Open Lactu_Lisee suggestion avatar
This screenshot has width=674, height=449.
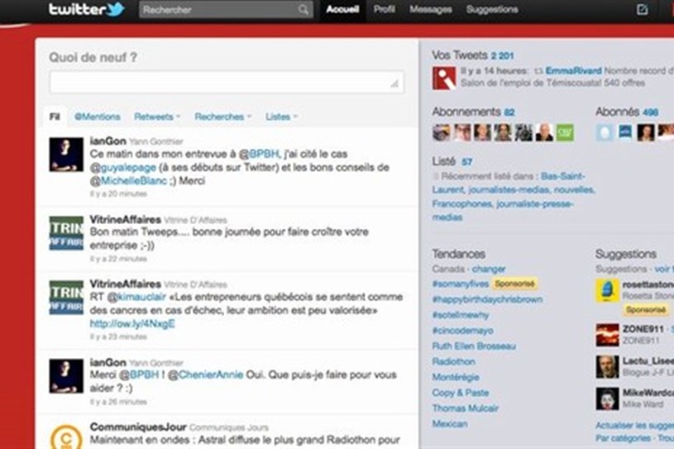607,366
